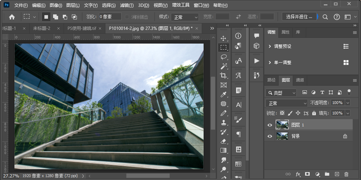Pick the Magic Wand tool
361x180 pixels.
pyautogui.click(x=223, y=66)
